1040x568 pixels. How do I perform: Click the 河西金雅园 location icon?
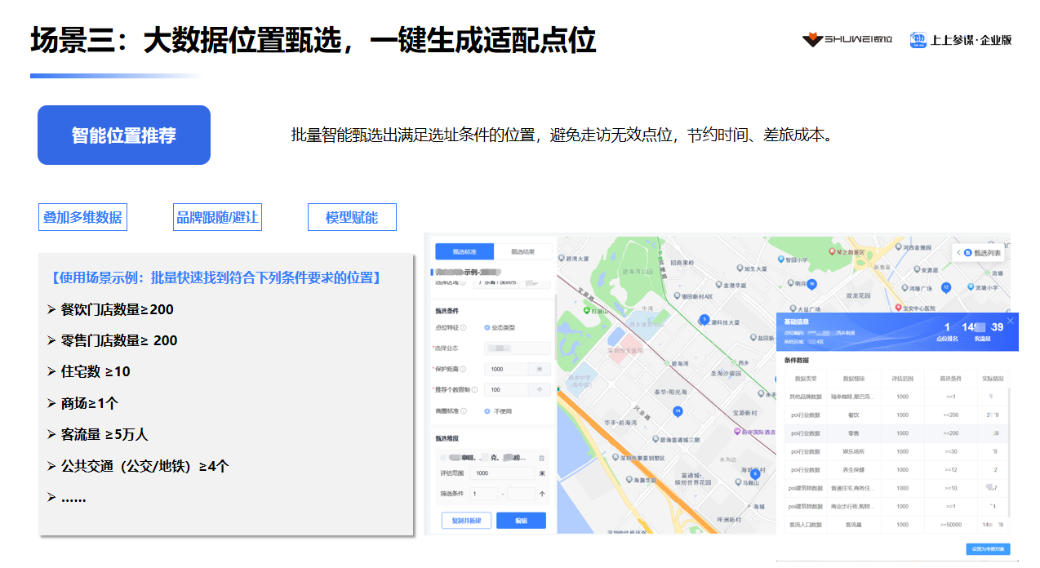click(898, 246)
